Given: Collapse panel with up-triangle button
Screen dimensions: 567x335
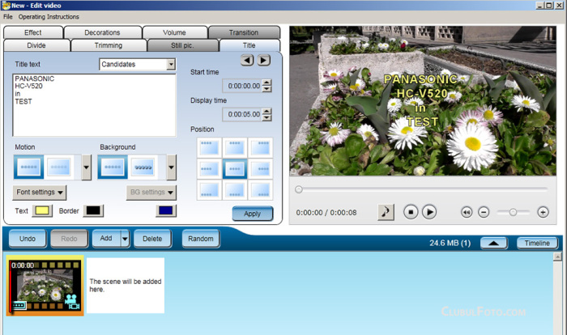Looking at the screenshot, I should (x=494, y=244).
